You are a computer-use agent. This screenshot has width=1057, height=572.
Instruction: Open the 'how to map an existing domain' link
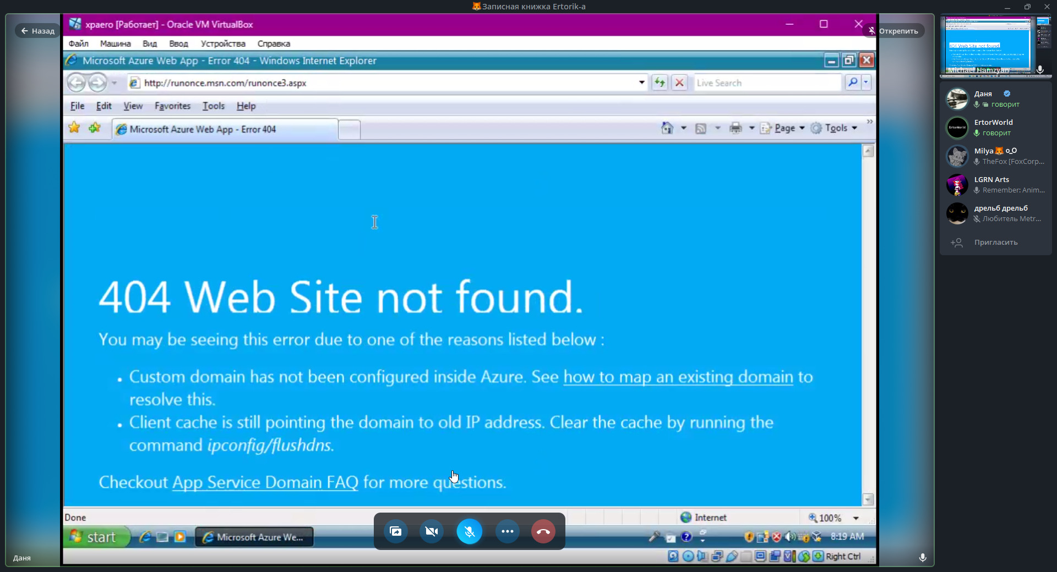click(x=678, y=377)
